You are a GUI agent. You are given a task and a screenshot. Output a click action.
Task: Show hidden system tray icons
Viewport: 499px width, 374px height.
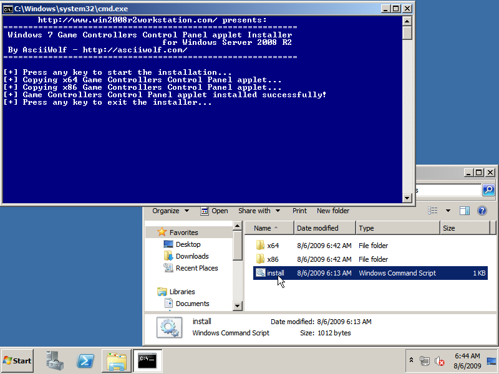point(411,360)
